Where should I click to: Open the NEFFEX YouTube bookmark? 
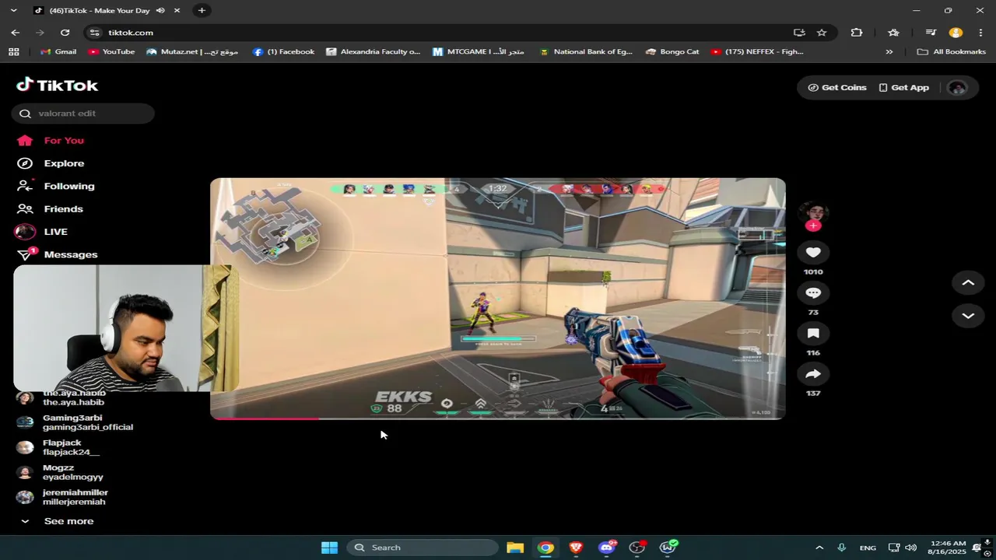[757, 52]
